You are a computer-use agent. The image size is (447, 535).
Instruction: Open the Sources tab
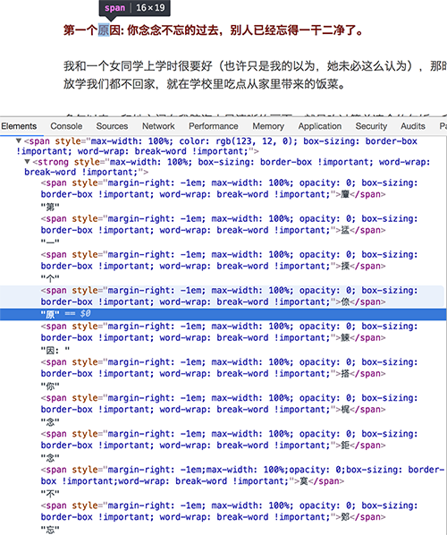coord(112,126)
